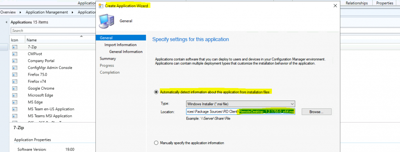The width and height of the screenshot is (400, 152).
Task: Click the MS Edge row icon
Action: pyautogui.click(x=14, y=102)
